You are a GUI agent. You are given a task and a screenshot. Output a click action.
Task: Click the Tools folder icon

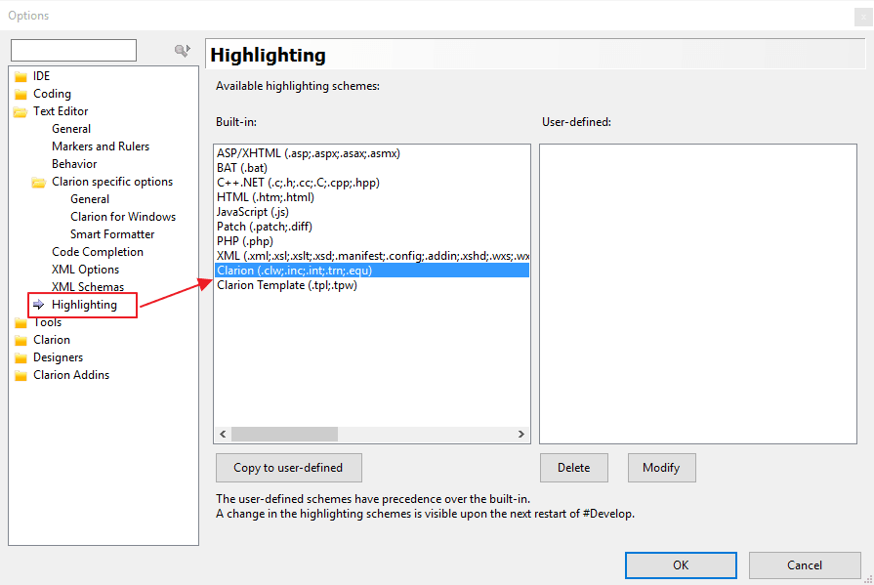tap(21, 323)
